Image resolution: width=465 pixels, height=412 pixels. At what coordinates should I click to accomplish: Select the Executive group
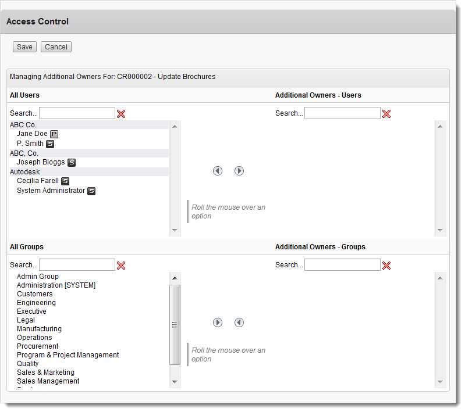pyautogui.click(x=31, y=311)
